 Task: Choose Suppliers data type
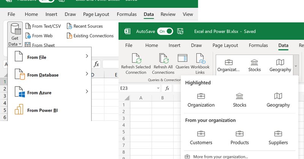[278, 138]
